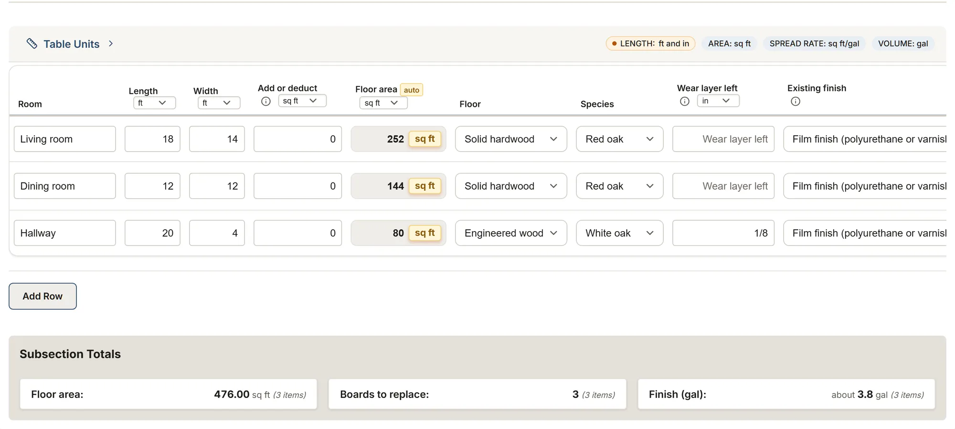Open Dining room Red oak species dropdown
The image size is (955, 429).
click(x=620, y=186)
